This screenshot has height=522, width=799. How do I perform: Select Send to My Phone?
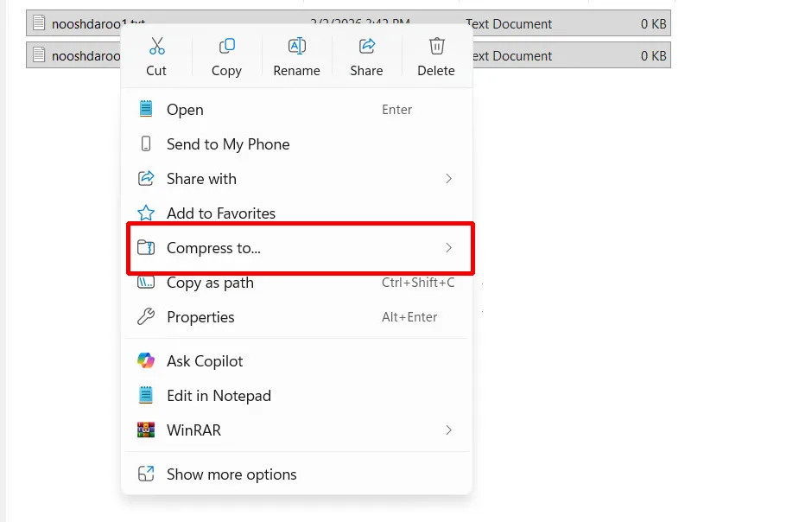pos(227,144)
